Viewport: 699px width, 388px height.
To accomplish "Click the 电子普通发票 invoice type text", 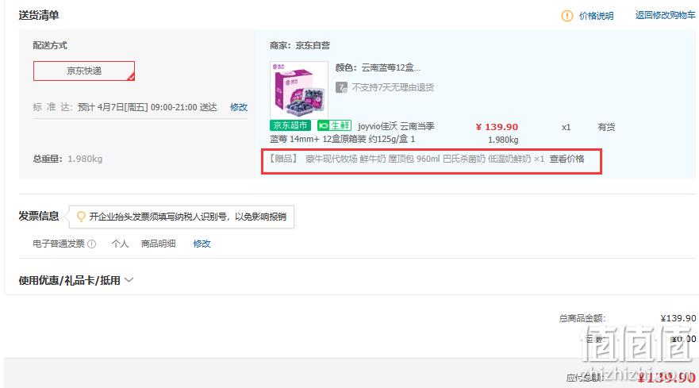I will 59,244.
